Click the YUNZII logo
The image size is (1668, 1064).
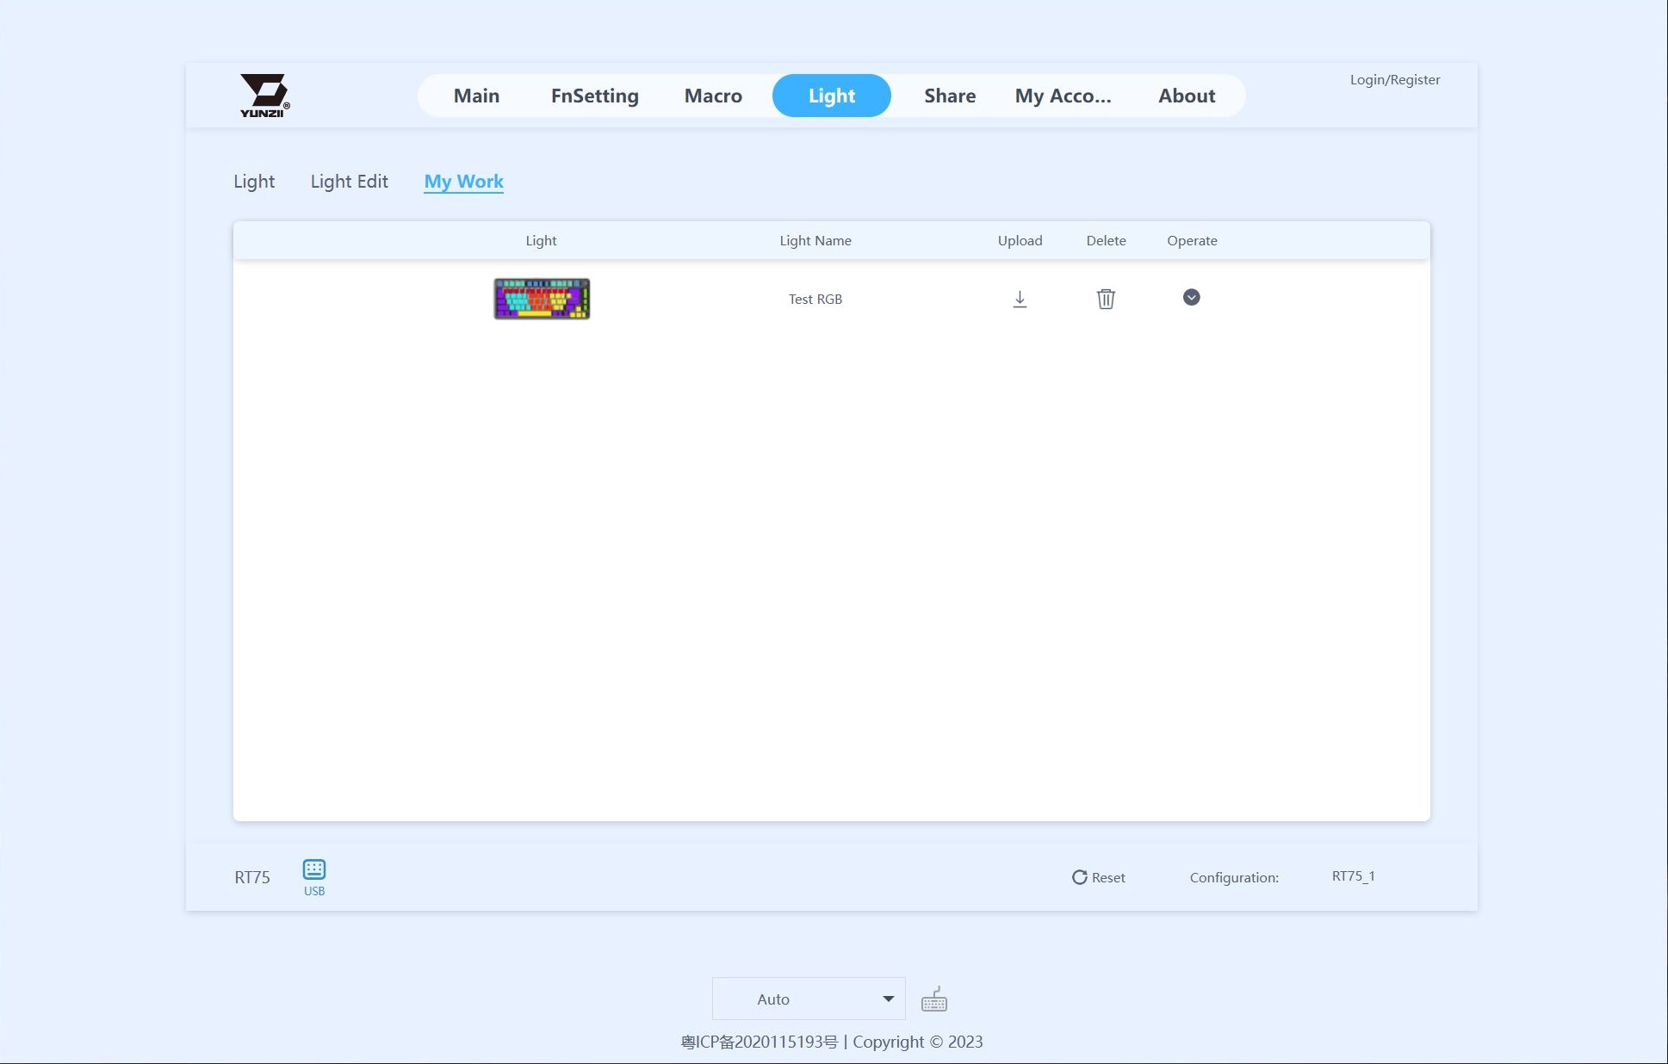pyautogui.click(x=264, y=96)
